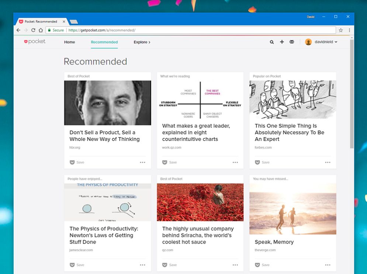Image resolution: width=367 pixels, height=274 pixels.
Task: Save the 'Speak, Memory' article
Action: (262, 265)
